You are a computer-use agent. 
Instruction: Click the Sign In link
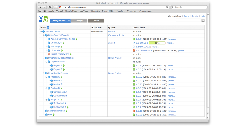click(x=186, y=16)
